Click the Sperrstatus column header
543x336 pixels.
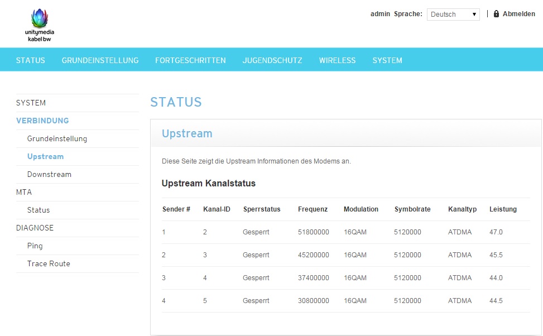[x=262, y=209]
